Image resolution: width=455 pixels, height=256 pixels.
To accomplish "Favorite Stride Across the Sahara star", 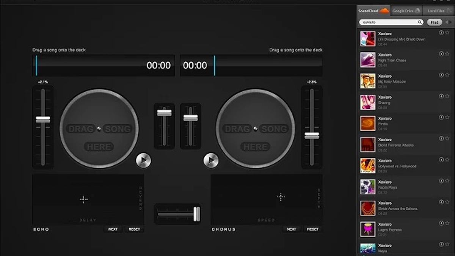I will [447, 202].
